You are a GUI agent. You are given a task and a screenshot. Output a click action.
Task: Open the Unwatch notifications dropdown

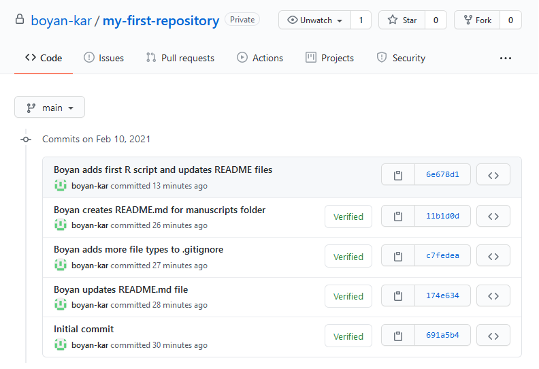click(x=314, y=20)
